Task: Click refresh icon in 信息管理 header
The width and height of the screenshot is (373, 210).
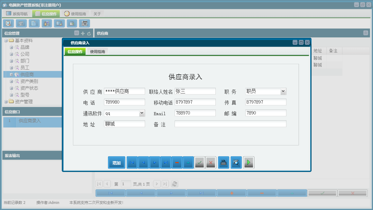Action: [x=89, y=34]
